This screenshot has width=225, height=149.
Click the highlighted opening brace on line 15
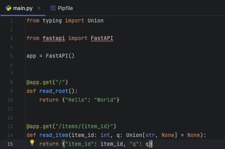coord(63,144)
